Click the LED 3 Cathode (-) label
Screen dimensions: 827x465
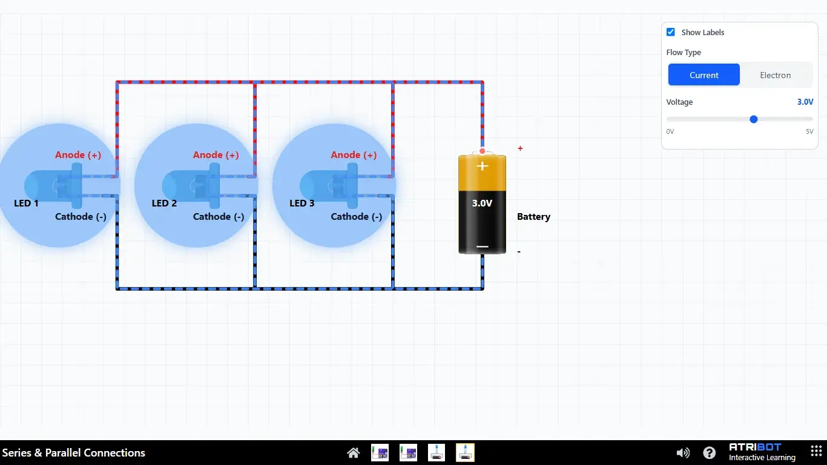pyautogui.click(x=357, y=217)
